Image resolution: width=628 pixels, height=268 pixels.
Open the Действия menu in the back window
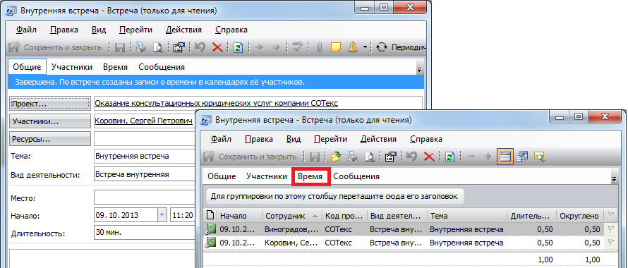pos(183,30)
